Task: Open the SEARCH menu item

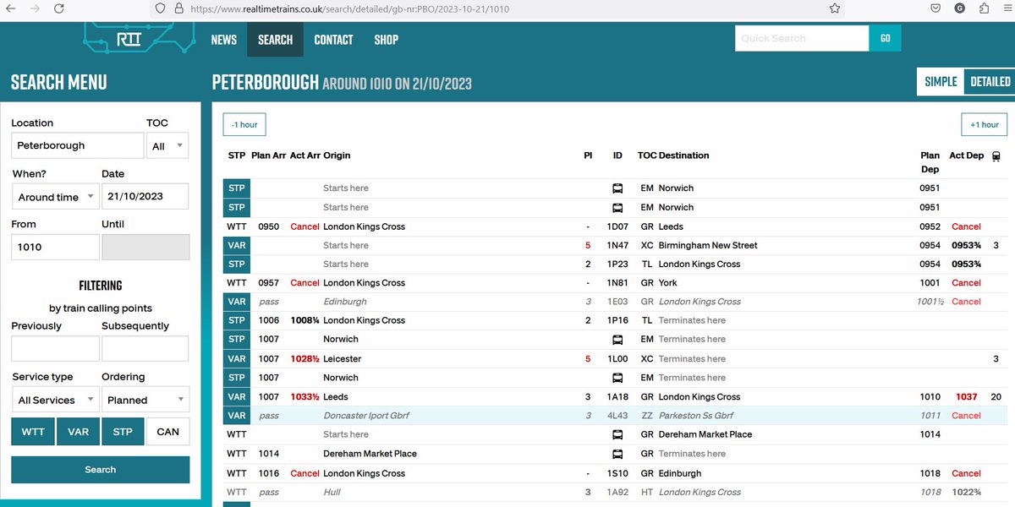Action: click(x=275, y=40)
